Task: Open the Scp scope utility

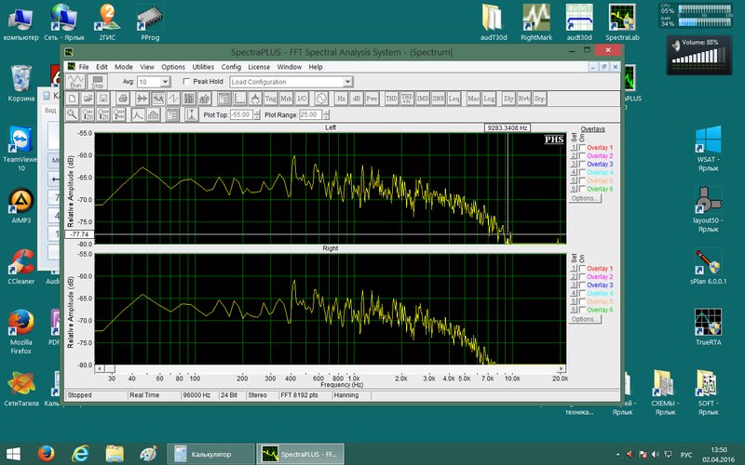Action: [539, 99]
